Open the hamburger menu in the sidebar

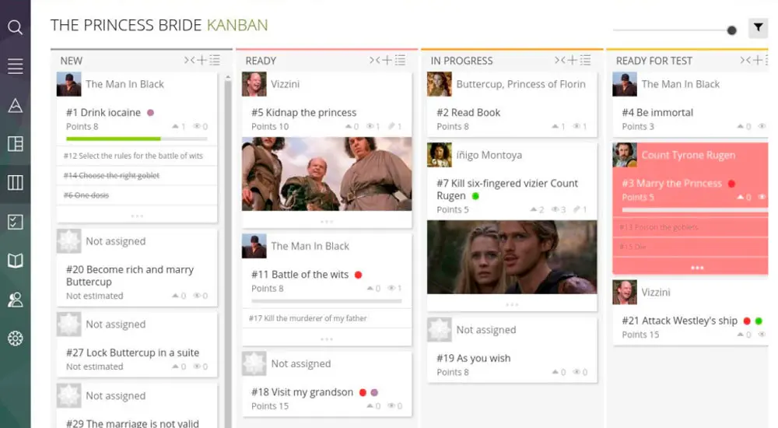(x=15, y=66)
